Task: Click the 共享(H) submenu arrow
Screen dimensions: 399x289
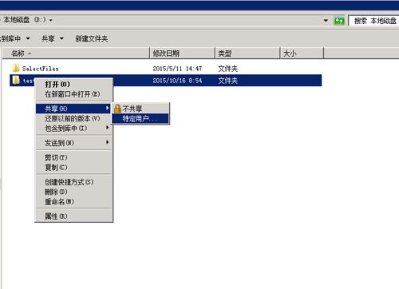Action: 107,108
